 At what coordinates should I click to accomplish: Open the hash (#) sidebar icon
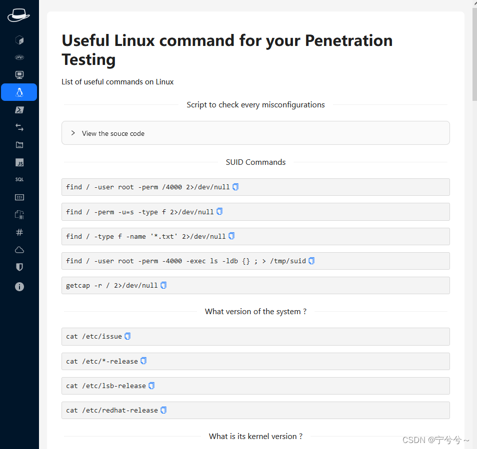pos(19,232)
